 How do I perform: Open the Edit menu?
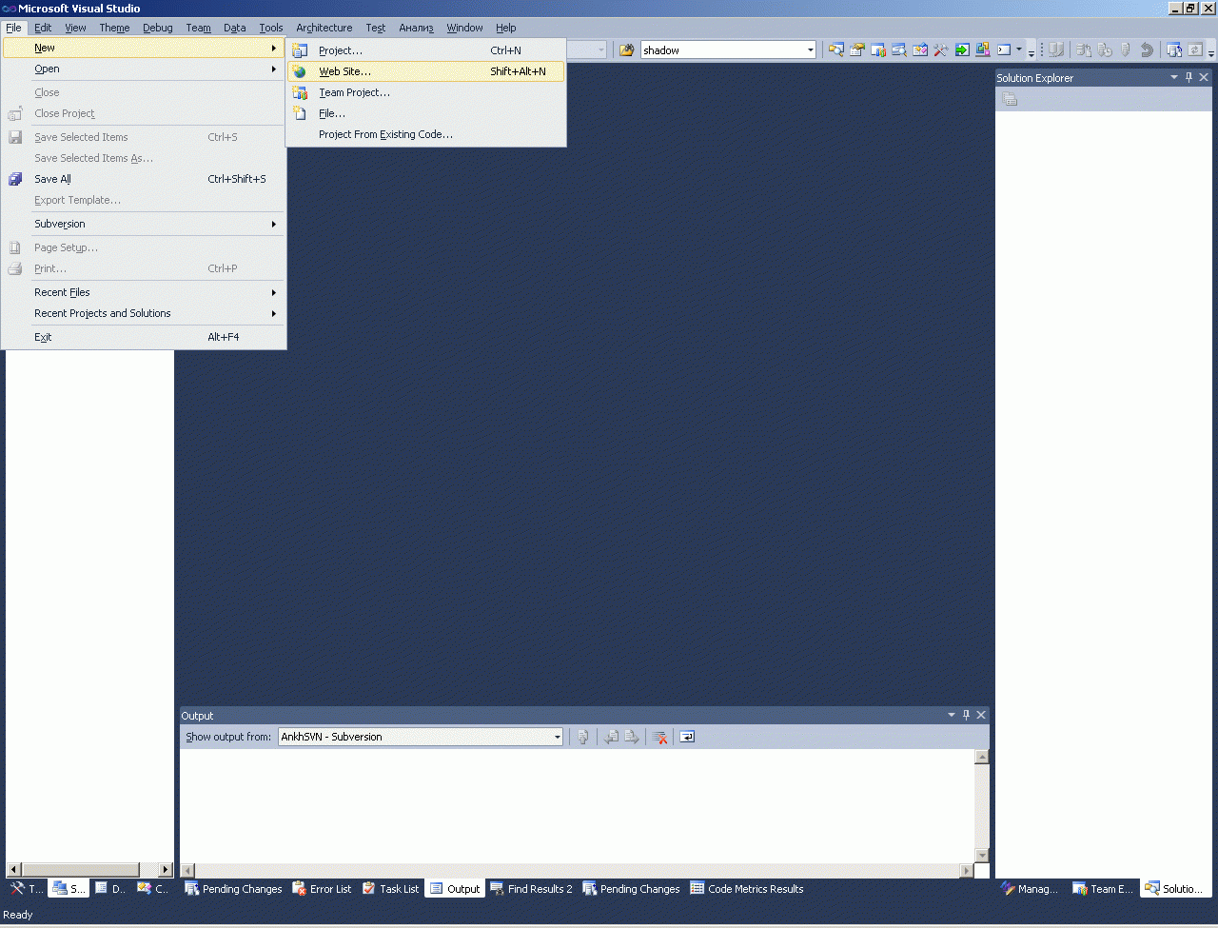point(43,28)
